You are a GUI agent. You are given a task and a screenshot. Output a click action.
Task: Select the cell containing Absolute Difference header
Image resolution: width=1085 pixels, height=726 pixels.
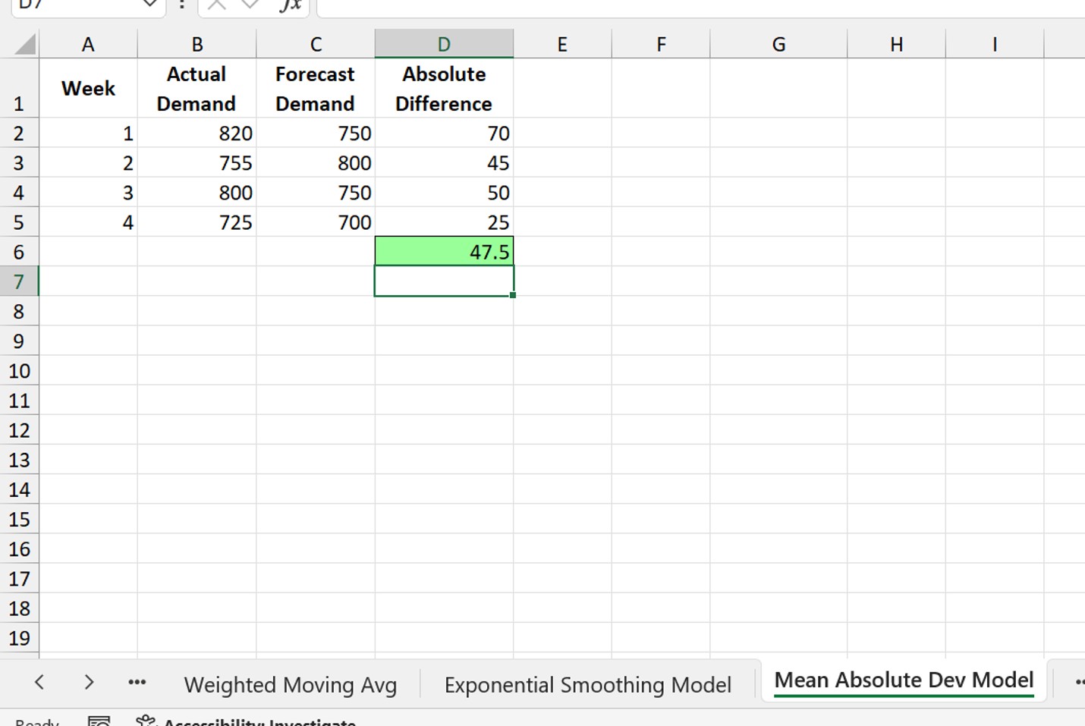(444, 89)
